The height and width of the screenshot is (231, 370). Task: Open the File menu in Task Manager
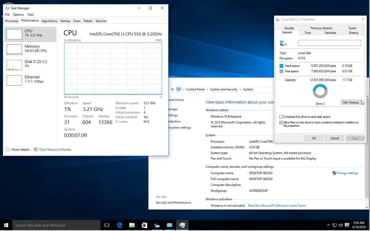7,15
